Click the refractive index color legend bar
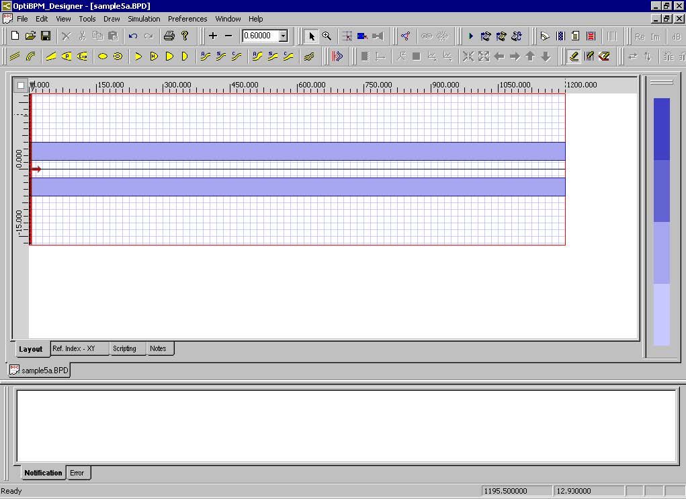The width and height of the screenshot is (686, 499). point(661,222)
